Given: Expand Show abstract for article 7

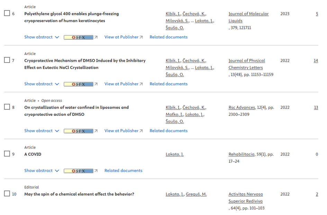Looking at the screenshot, I should coord(42,84).
